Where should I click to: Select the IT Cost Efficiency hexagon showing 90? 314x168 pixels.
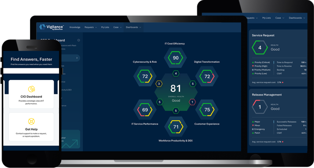(176, 58)
